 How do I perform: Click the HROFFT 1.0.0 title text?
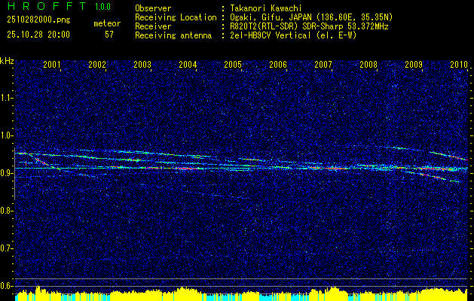pyautogui.click(x=59, y=6)
